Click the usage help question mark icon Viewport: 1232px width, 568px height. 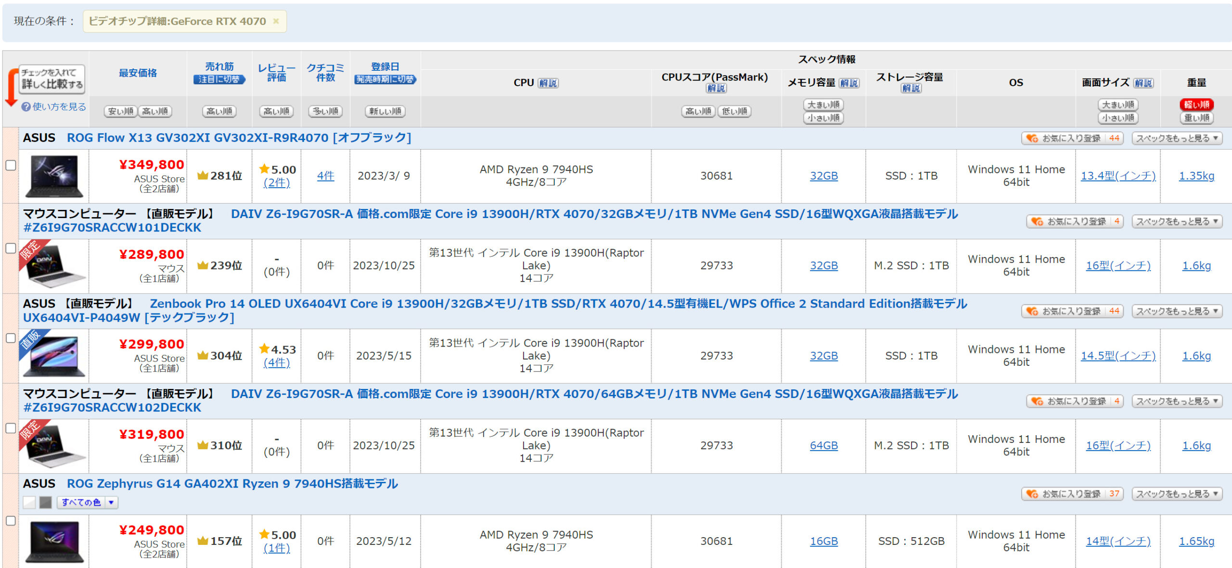pyautogui.click(x=26, y=107)
